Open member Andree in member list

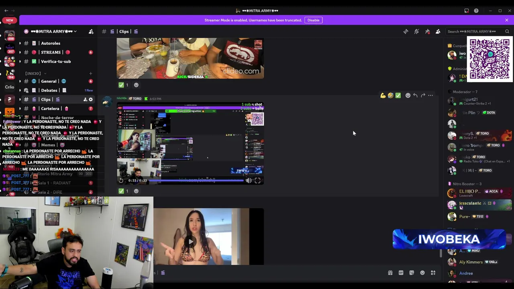[x=478, y=273]
